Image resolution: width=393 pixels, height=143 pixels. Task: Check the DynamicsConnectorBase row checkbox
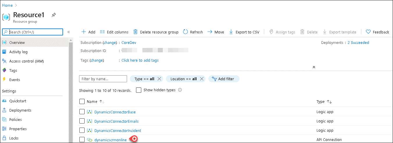[x=82, y=112]
